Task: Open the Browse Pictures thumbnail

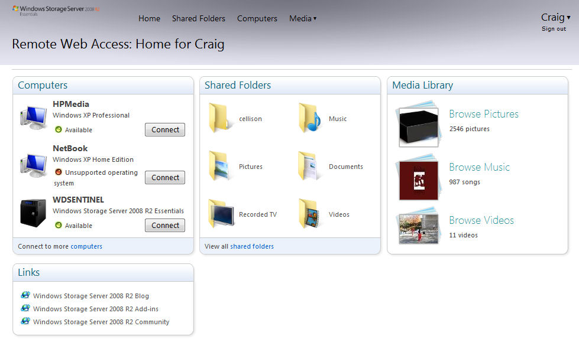Action: [x=418, y=124]
